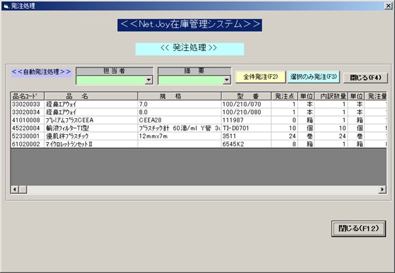This screenshot has height=273, width=395.
Task: Click the 内訳数量 column header
Action: (331, 96)
